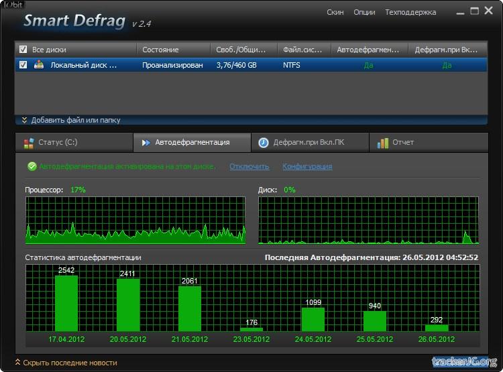The image size is (503, 372).
Task: Uncheck the Локальный диск checkbox
Action: click(23, 65)
